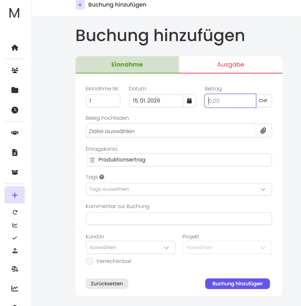Click the balance scale icon in sidebar
Viewport: 301px width, 306px height.
click(15, 269)
